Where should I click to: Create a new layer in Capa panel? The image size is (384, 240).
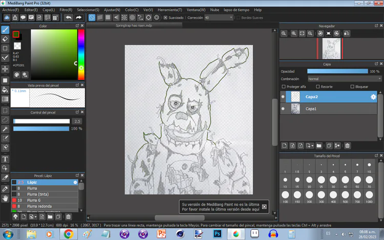pos(284,146)
